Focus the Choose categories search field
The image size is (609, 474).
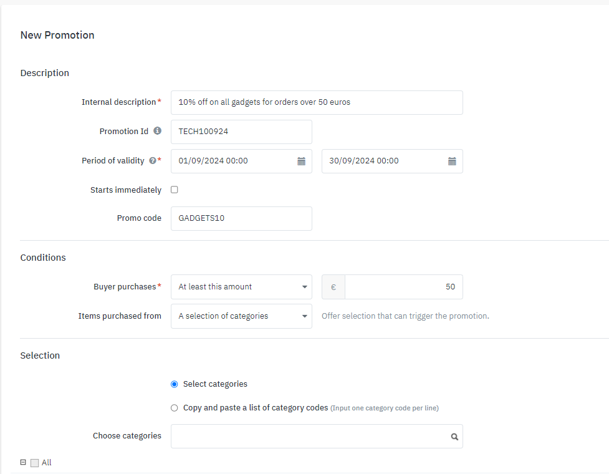tap(309, 437)
